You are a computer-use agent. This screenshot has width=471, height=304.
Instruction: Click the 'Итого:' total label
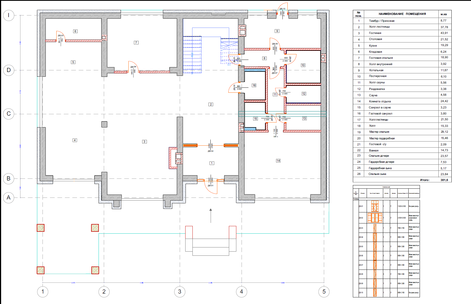click(425, 180)
